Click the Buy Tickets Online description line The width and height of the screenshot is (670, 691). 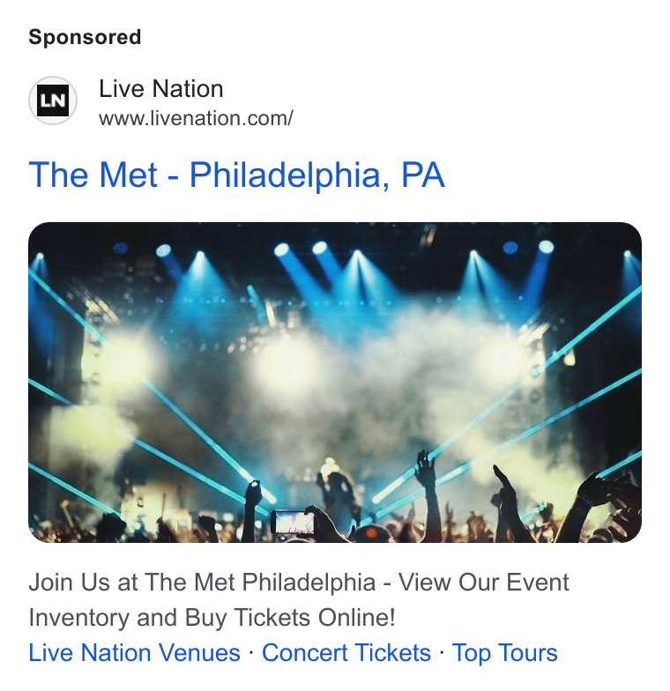[212, 617]
